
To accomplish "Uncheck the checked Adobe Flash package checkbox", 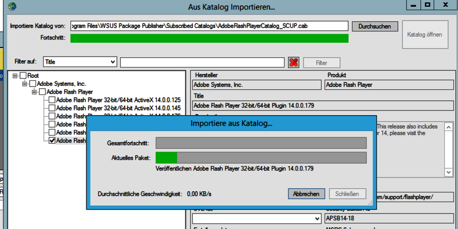I will pyautogui.click(x=52, y=140).
